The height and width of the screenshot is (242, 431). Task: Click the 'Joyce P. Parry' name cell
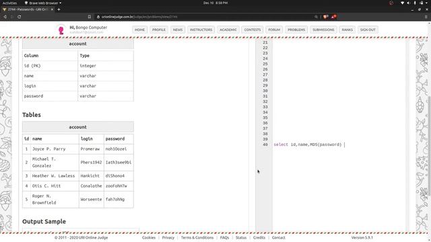click(x=55, y=149)
